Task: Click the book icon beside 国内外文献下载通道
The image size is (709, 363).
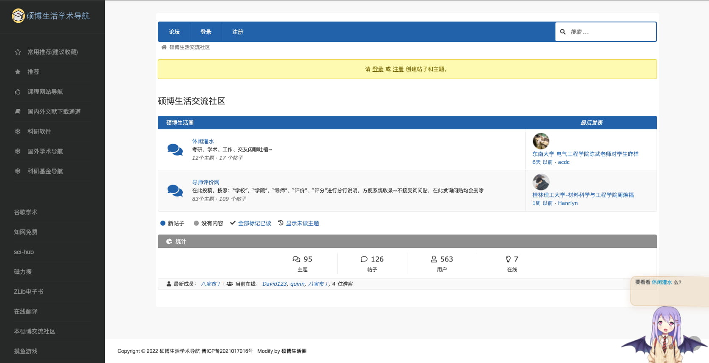Action: tap(18, 112)
